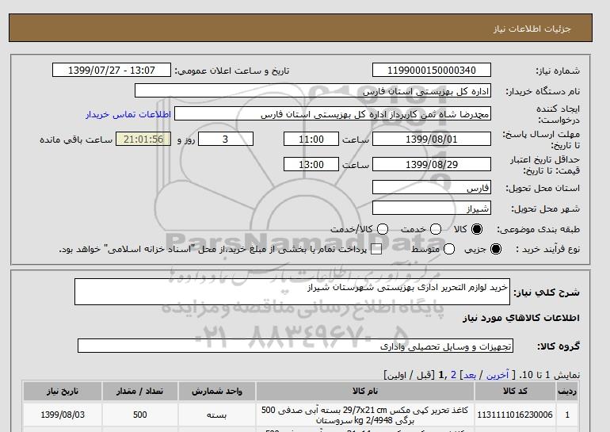
Task: Go to page 2 of the items list
Action: 453,375
